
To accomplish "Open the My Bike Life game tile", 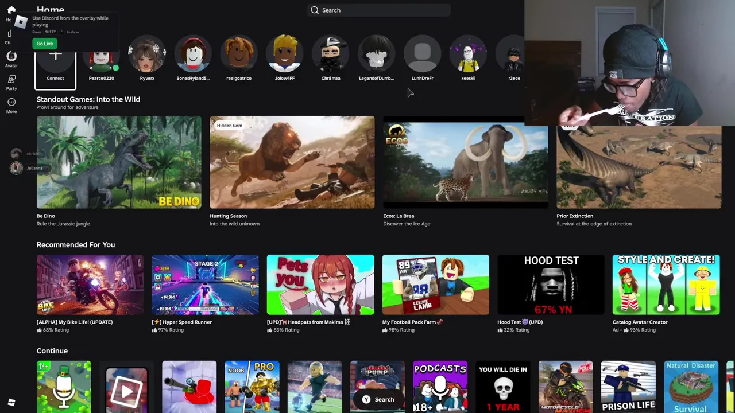I will (90, 285).
